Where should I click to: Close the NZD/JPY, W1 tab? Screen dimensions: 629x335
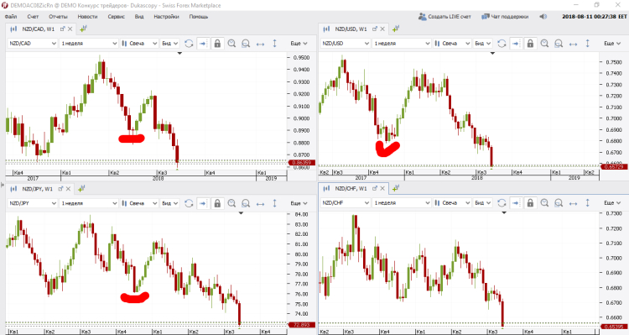[68, 189]
